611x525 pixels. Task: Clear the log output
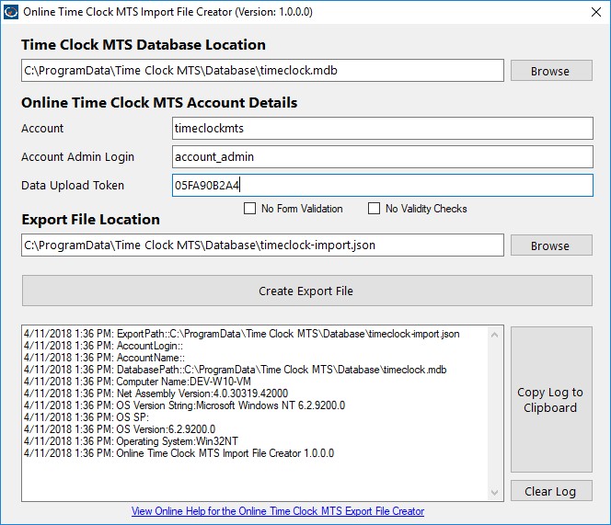550,491
